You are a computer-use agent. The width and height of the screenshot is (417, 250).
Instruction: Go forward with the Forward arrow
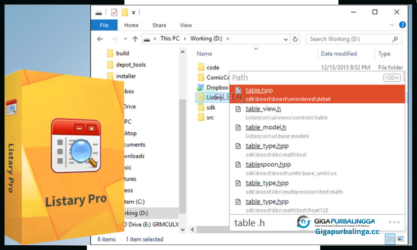pos(114,39)
